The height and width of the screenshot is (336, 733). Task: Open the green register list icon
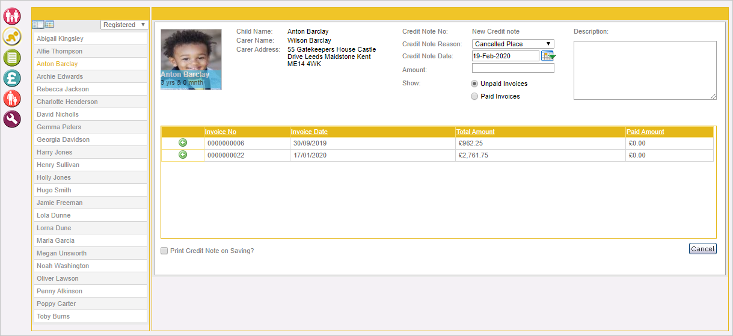click(x=12, y=58)
